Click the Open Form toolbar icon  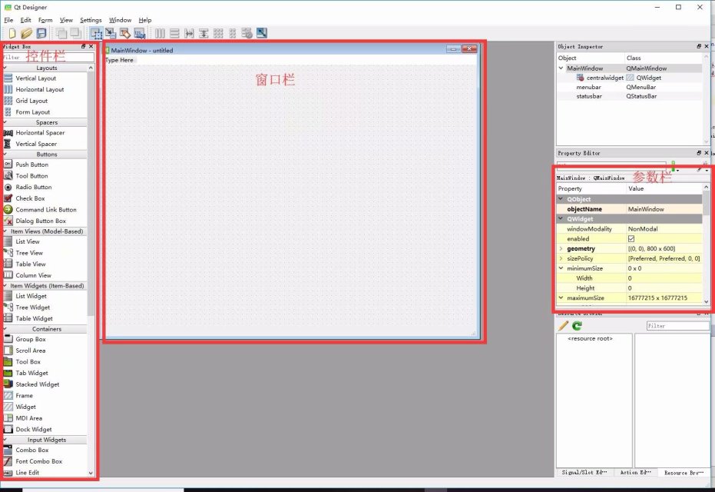[25, 33]
